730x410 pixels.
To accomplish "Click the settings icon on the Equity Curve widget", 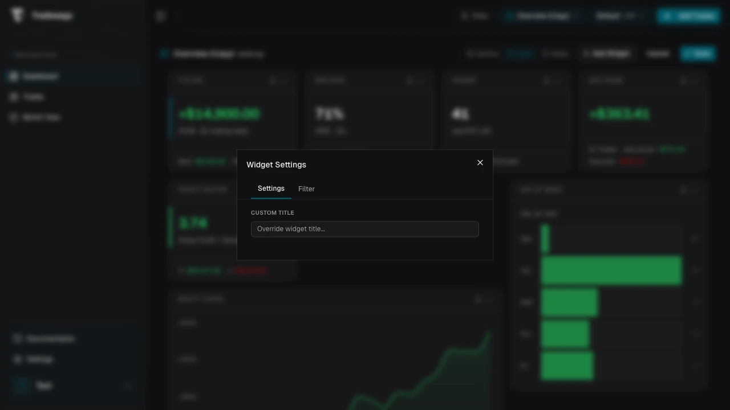I will click(x=478, y=299).
